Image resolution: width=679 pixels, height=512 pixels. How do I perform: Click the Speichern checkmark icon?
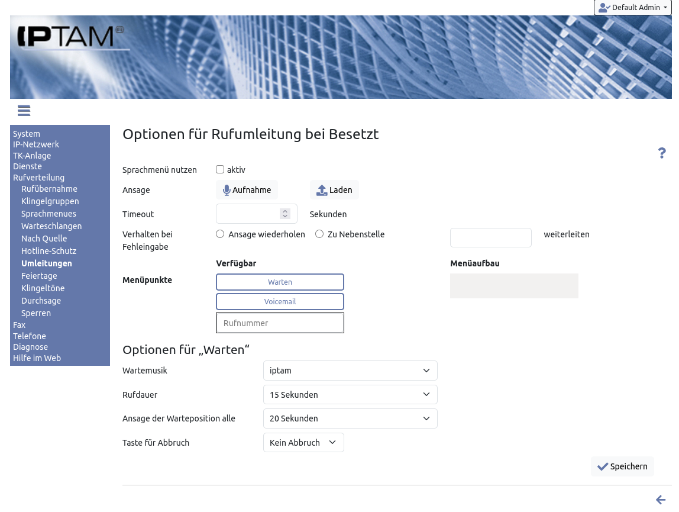(602, 466)
